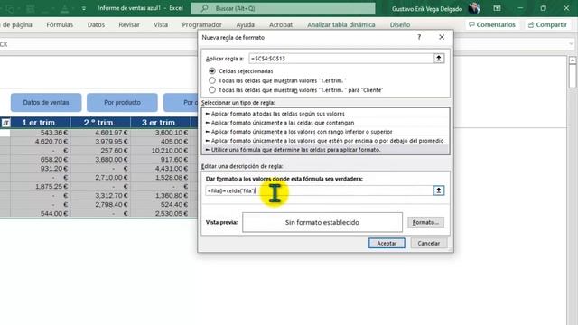This screenshot has height=325, width=578.
Task: Click the Buscar search box
Action: (283, 8)
